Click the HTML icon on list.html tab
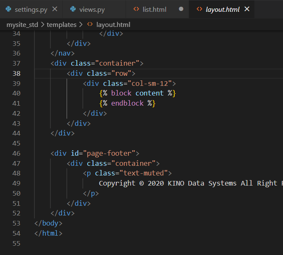Image resolution: width=283 pixels, height=255 pixels. [136, 9]
